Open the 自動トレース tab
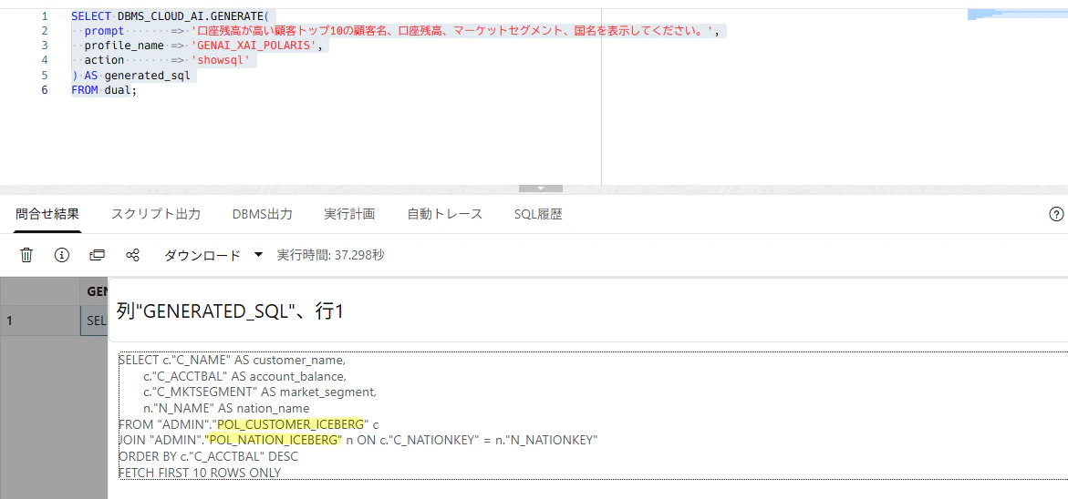This screenshot has width=1068, height=499. [445, 214]
